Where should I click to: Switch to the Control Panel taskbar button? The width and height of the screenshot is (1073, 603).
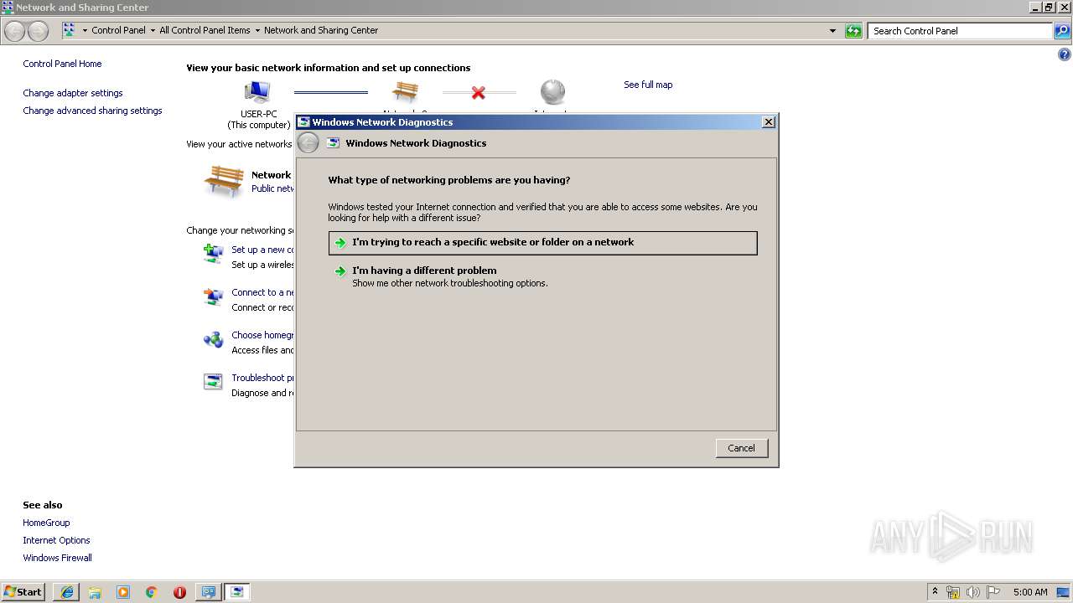point(208,592)
